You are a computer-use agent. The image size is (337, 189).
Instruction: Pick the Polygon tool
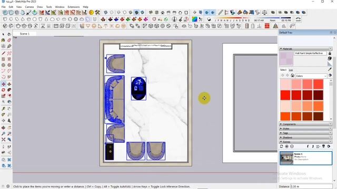pyautogui.click(x=9, y=65)
